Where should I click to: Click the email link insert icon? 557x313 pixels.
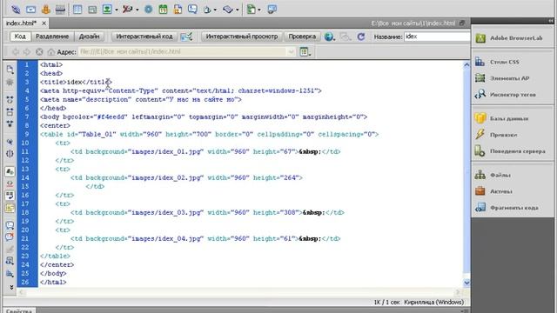click(x=31, y=10)
